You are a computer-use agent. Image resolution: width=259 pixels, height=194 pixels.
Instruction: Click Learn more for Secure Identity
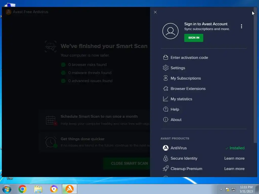(234, 158)
